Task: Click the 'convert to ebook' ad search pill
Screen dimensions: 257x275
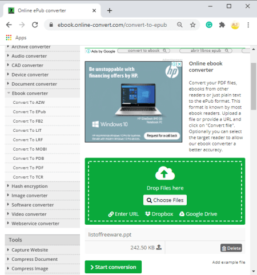Action: click(x=144, y=51)
